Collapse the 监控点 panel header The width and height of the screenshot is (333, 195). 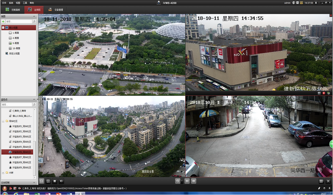tap(34, 100)
